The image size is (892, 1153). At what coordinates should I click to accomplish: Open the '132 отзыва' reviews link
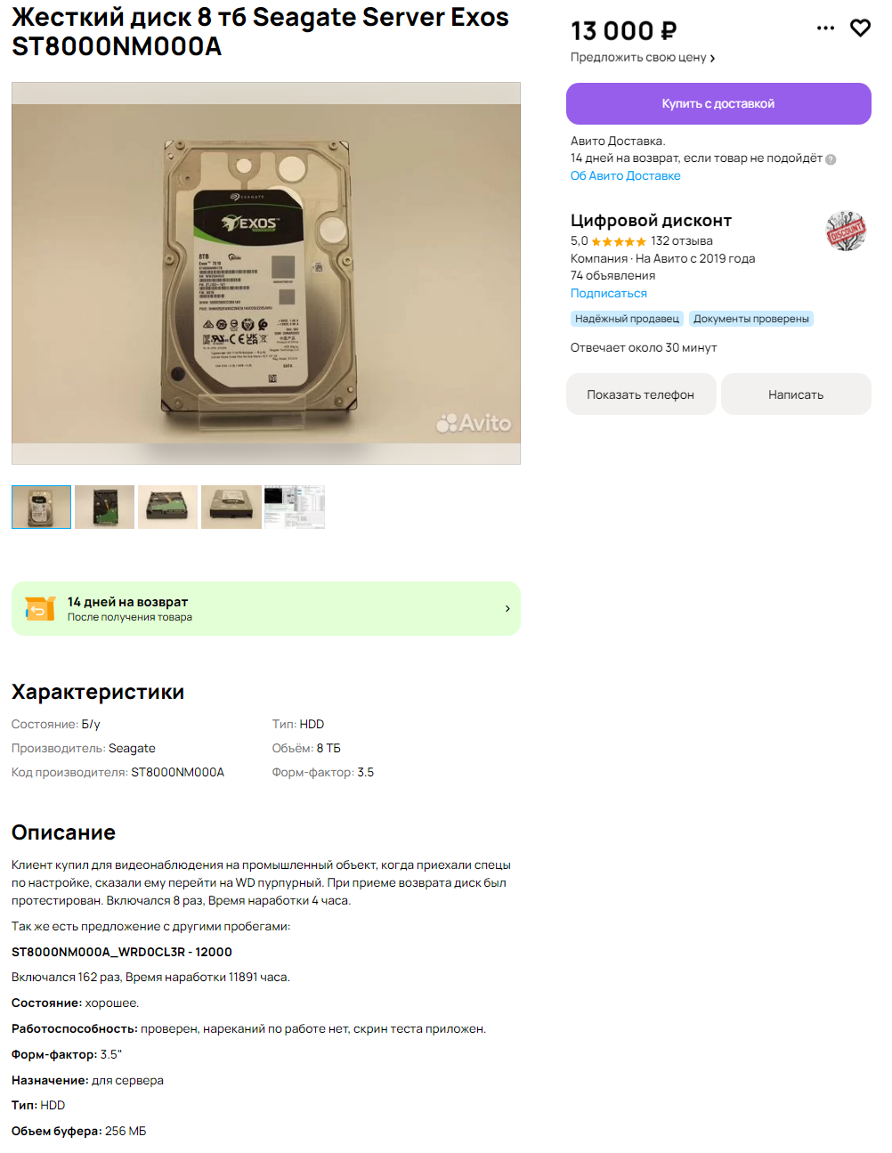click(682, 241)
